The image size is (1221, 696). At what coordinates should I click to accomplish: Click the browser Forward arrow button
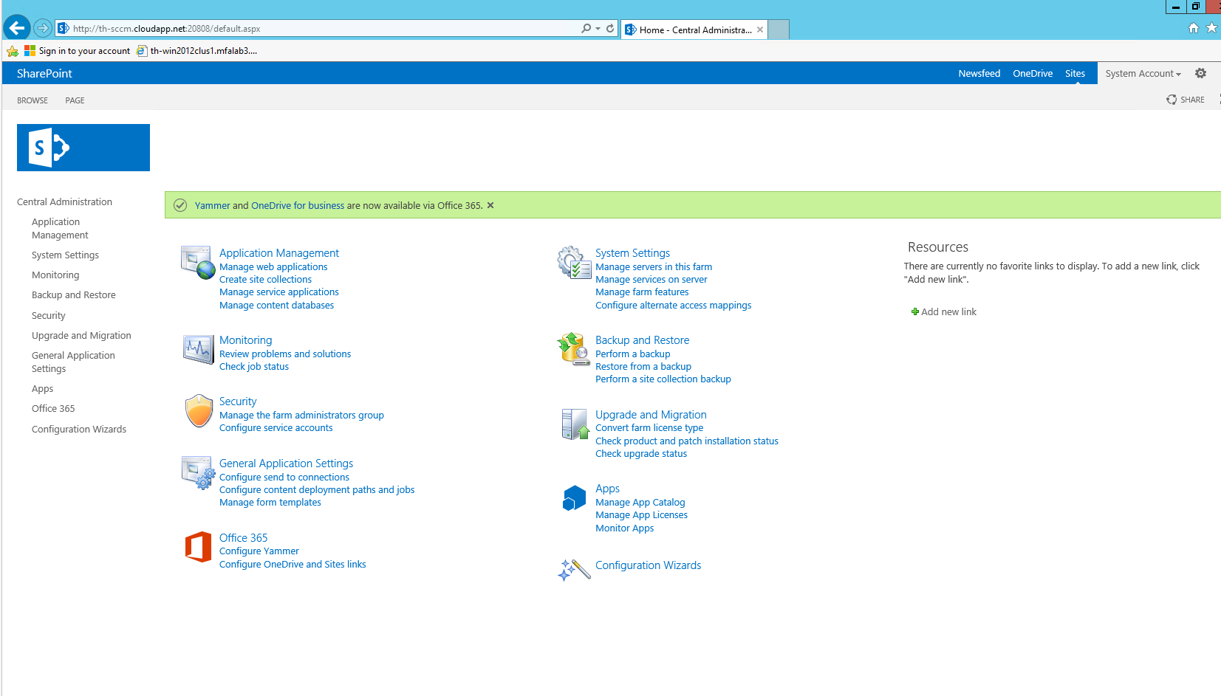[x=43, y=28]
